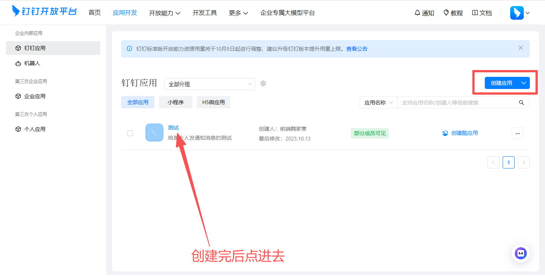Switch to the 小程序 tab

tap(176, 102)
